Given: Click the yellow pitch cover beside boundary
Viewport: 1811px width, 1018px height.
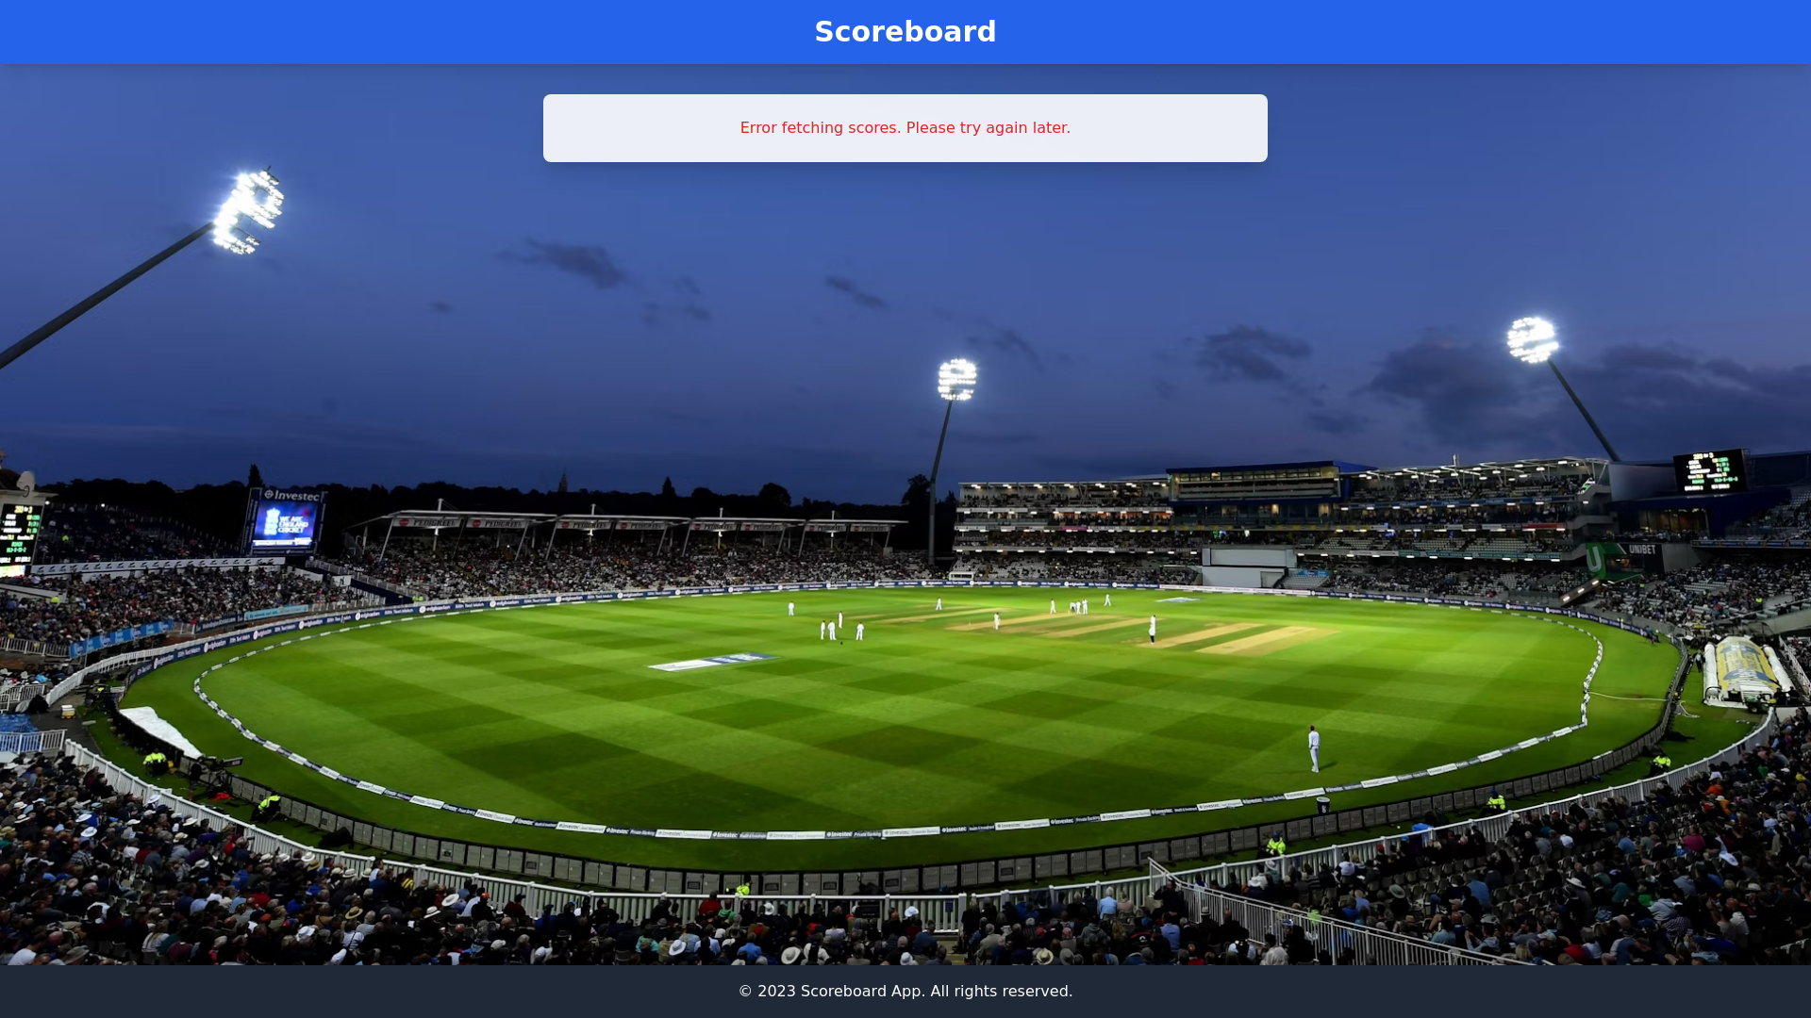Looking at the screenshot, I should pyautogui.click(x=1746, y=670).
